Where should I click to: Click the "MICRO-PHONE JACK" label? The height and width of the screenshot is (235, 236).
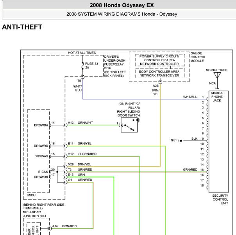click(x=217, y=97)
